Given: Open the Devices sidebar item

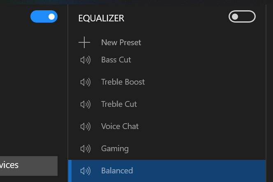Looking at the screenshot, I should coord(29,166).
